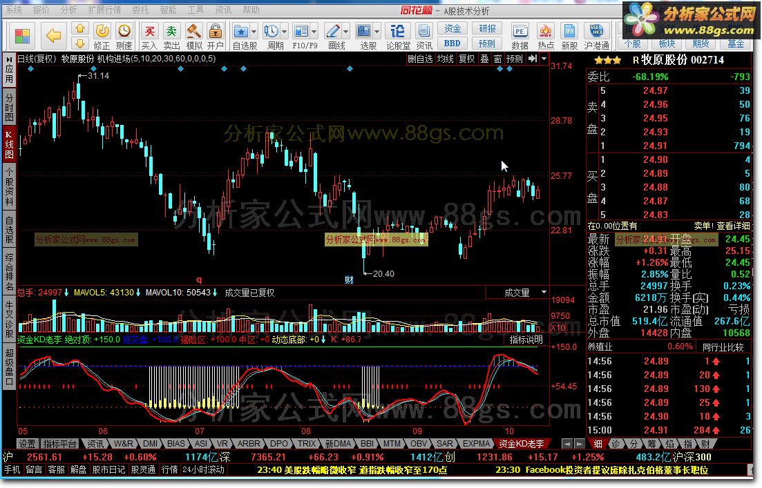Click the right scroll arrow beside indicator tabs
Viewport: 762px width, 488px height.
point(579,444)
